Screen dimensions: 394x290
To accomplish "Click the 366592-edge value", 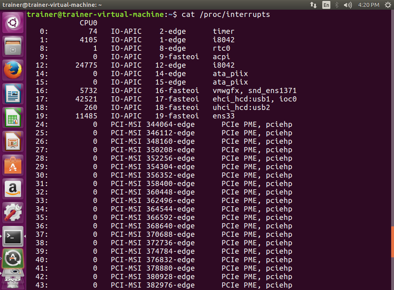I will [170, 217].
